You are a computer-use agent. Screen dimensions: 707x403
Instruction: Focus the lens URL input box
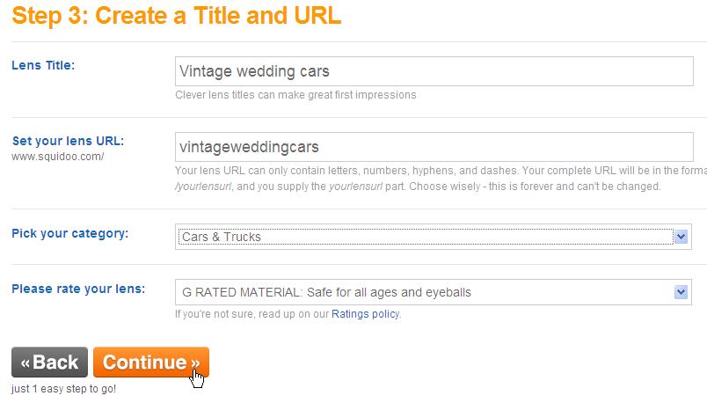[x=434, y=146]
